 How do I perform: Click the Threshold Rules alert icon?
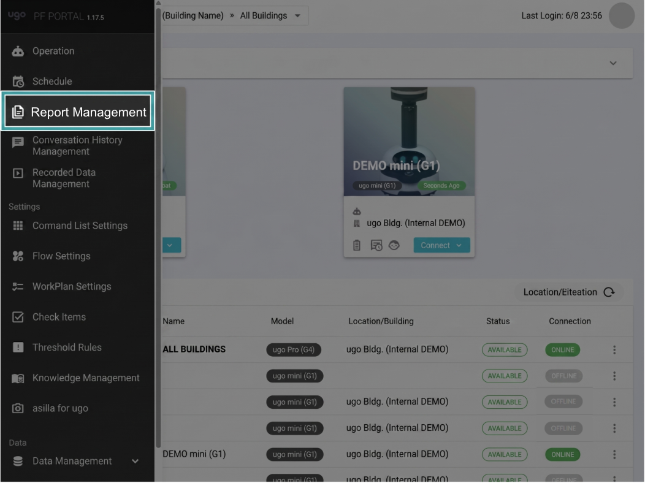[18, 348]
